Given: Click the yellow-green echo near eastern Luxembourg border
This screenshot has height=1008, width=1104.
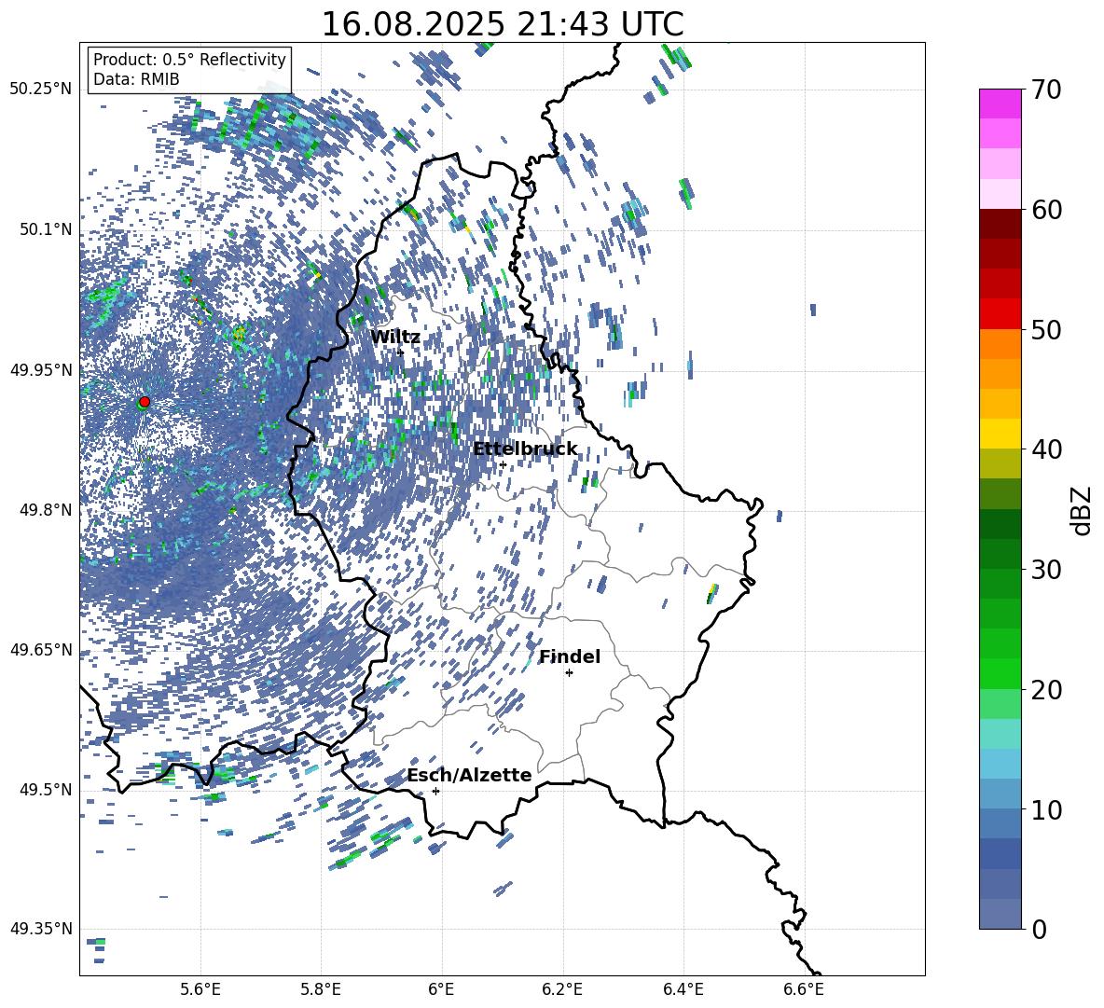Looking at the screenshot, I should 712,593.
